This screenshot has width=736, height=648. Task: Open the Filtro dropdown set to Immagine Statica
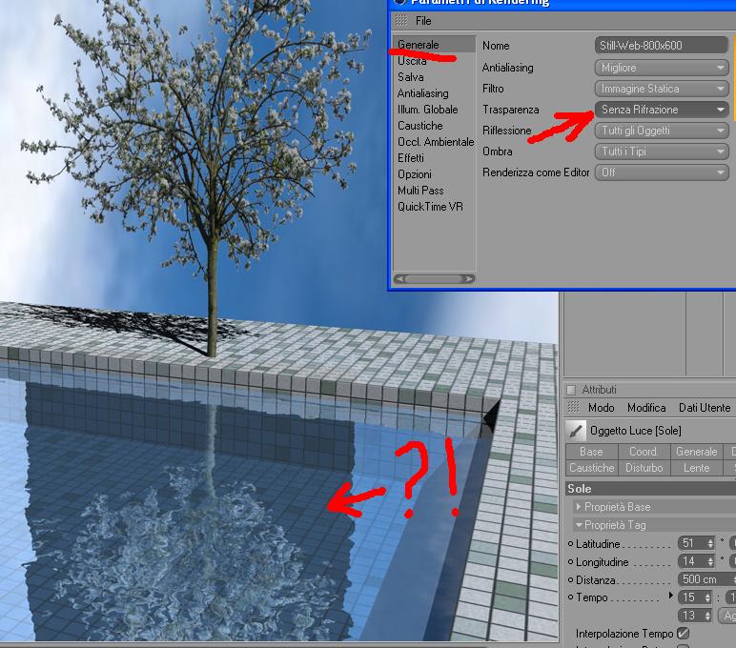[x=662, y=89]
